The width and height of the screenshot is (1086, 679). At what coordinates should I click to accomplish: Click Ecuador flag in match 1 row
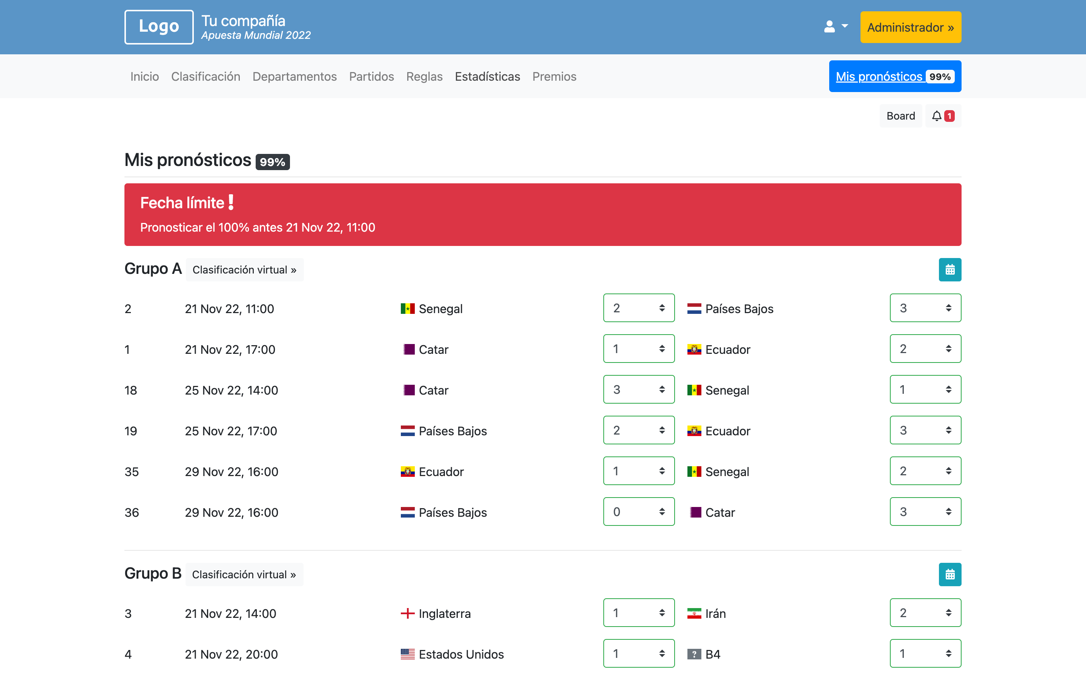(694, 349)
